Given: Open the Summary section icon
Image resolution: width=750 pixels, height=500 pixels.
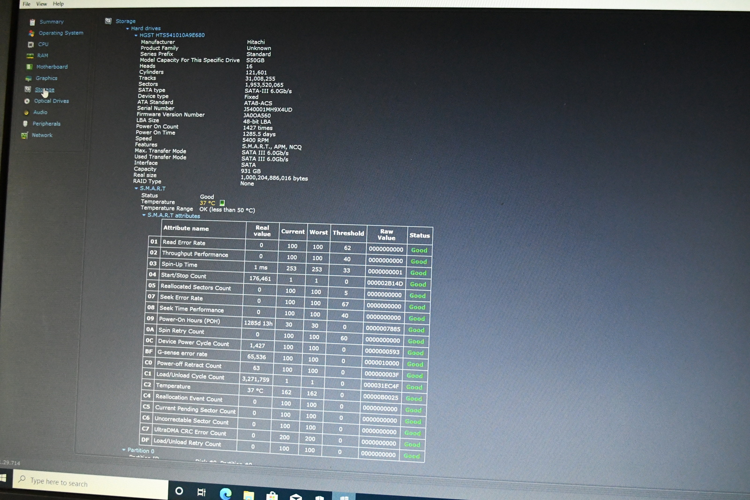Looking at the screenshot, I should (x=32, y=22).
